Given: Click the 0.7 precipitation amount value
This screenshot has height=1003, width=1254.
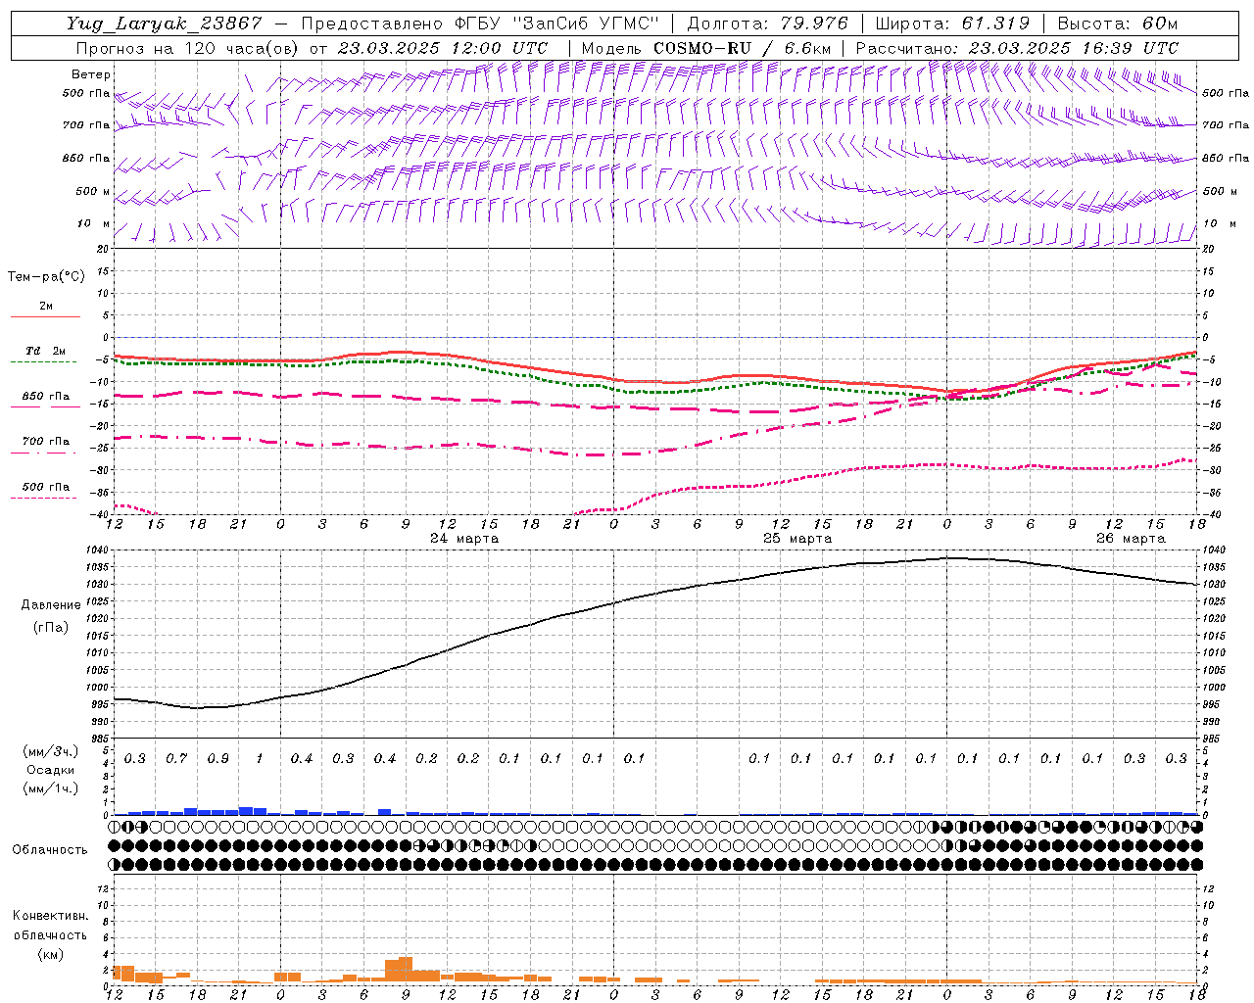Looking at the screenshot, I should 176,759.
